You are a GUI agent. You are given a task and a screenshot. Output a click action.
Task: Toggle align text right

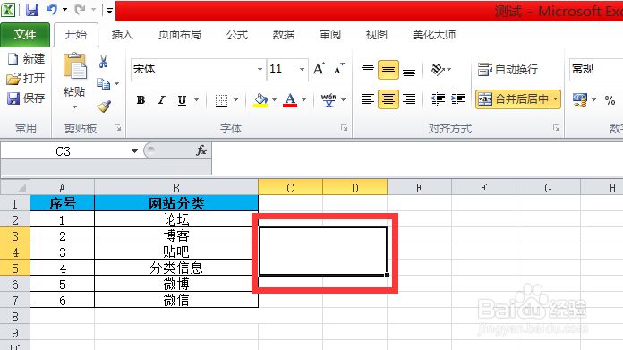[409, 99]
